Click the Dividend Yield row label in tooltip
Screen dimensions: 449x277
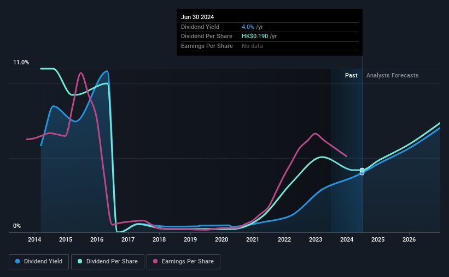[200, 27]
